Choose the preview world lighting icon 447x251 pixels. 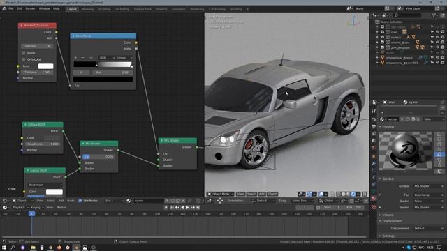[x=439, y=171]
